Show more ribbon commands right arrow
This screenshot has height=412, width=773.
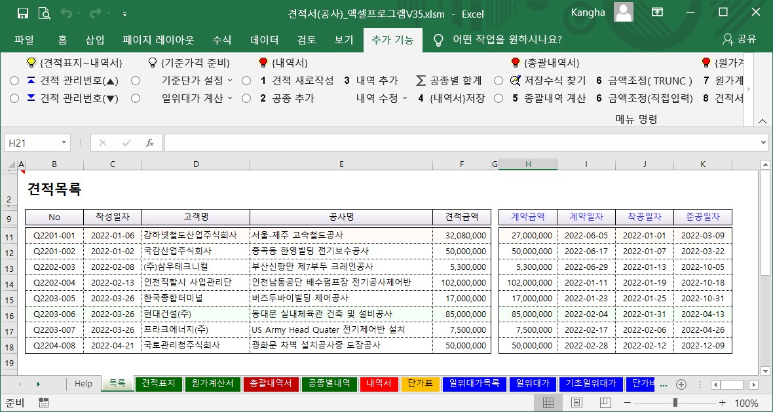click(749, 89)
